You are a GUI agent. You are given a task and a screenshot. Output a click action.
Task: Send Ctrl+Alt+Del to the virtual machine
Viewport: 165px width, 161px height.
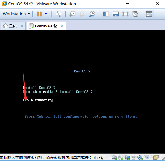tap(58, 14)
